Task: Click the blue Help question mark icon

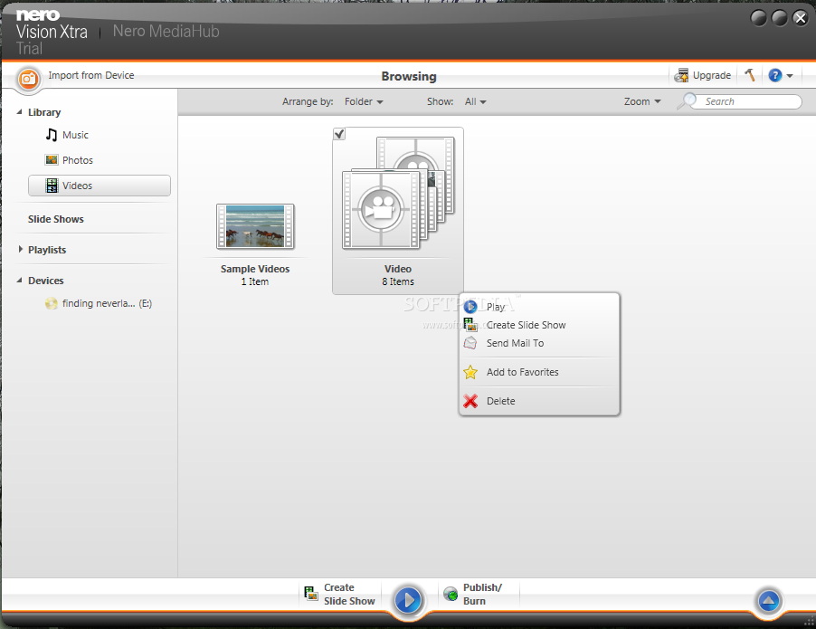Action: tap(775, 75)
